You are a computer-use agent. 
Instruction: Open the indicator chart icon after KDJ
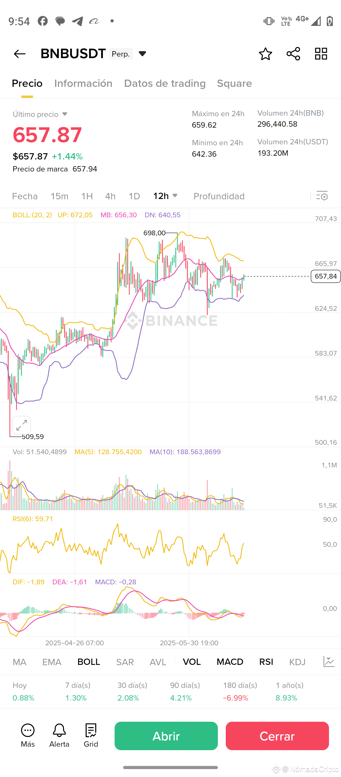point(329,662)
